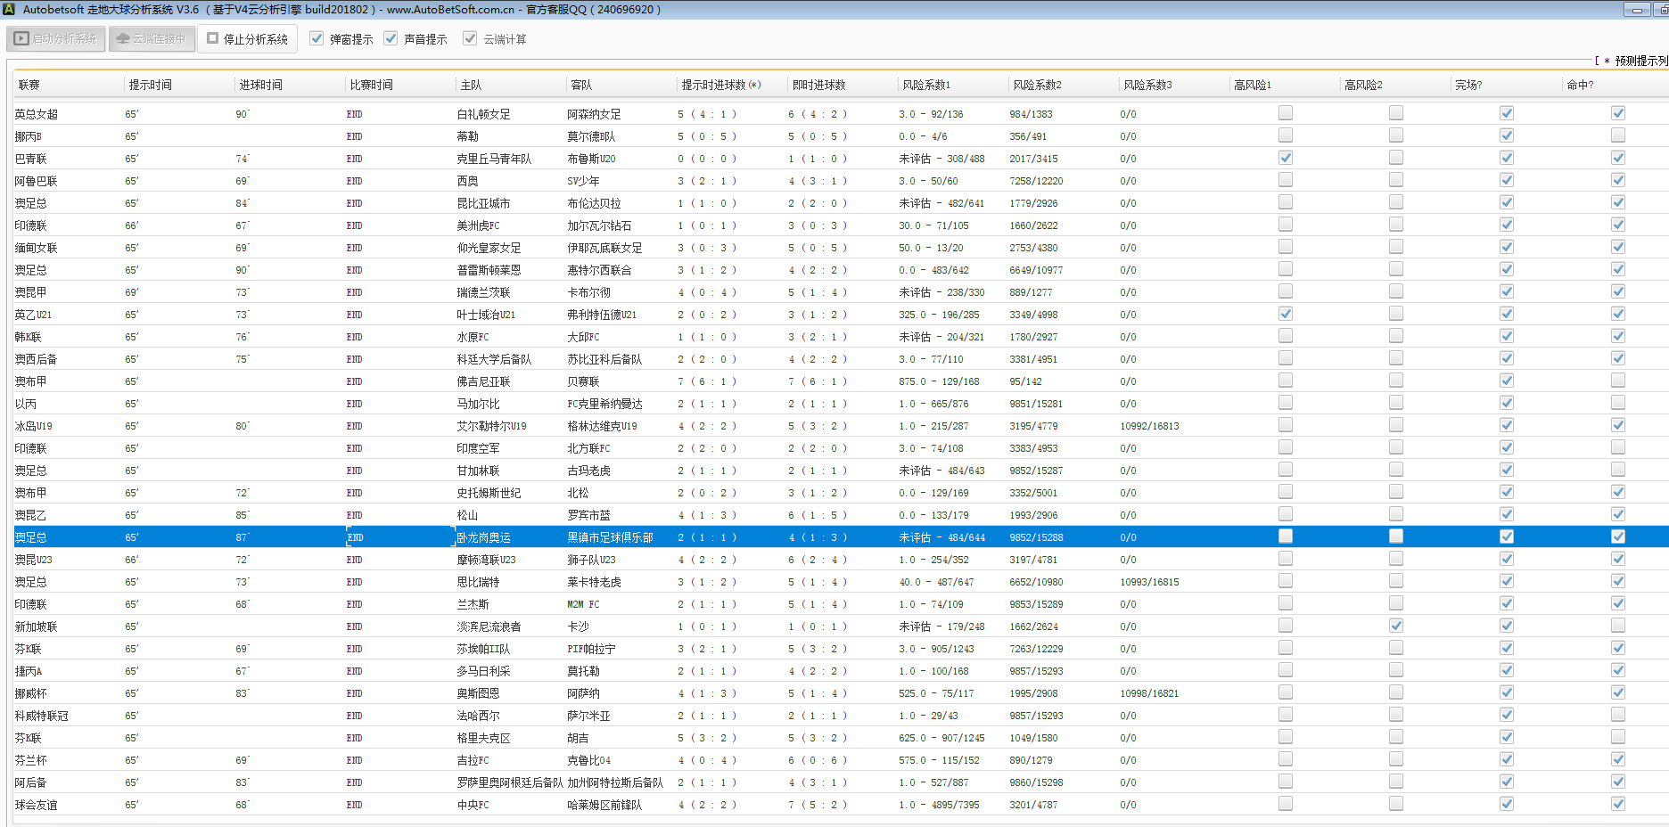The image size is (1669, 827).
Task: Select the 命中? column header
Action: coord(1580,85)
